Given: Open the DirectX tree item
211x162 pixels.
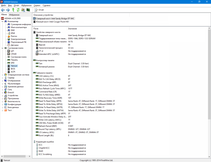Looking at the screenshot, I should pyautogui.click(x=11, y=92).
